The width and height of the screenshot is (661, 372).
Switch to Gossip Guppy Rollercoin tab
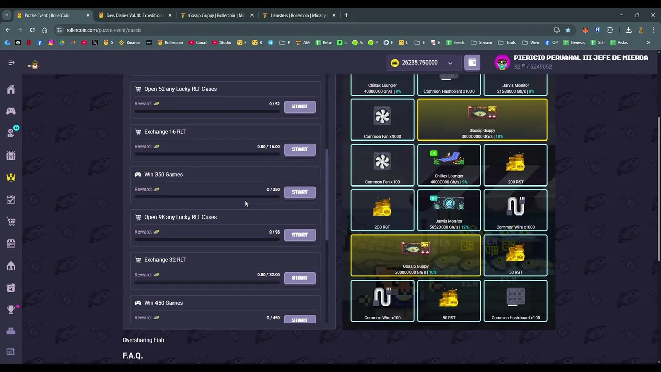pyautogui.click(x=216, y=16)
